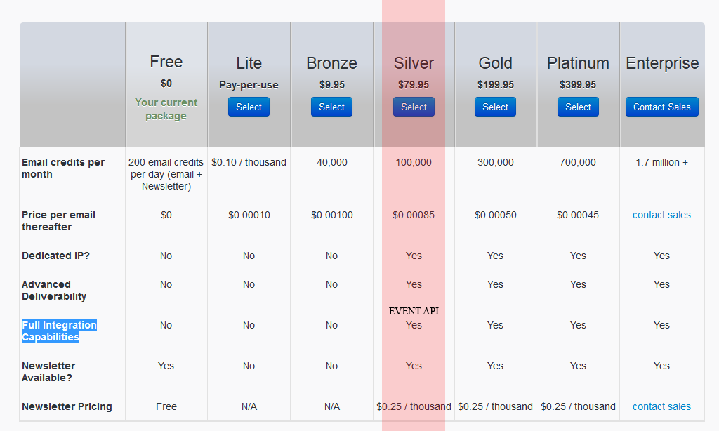This screenshot has width=719, height=431.
Task: Click the Silver plan heading
Action: (414, 63)
